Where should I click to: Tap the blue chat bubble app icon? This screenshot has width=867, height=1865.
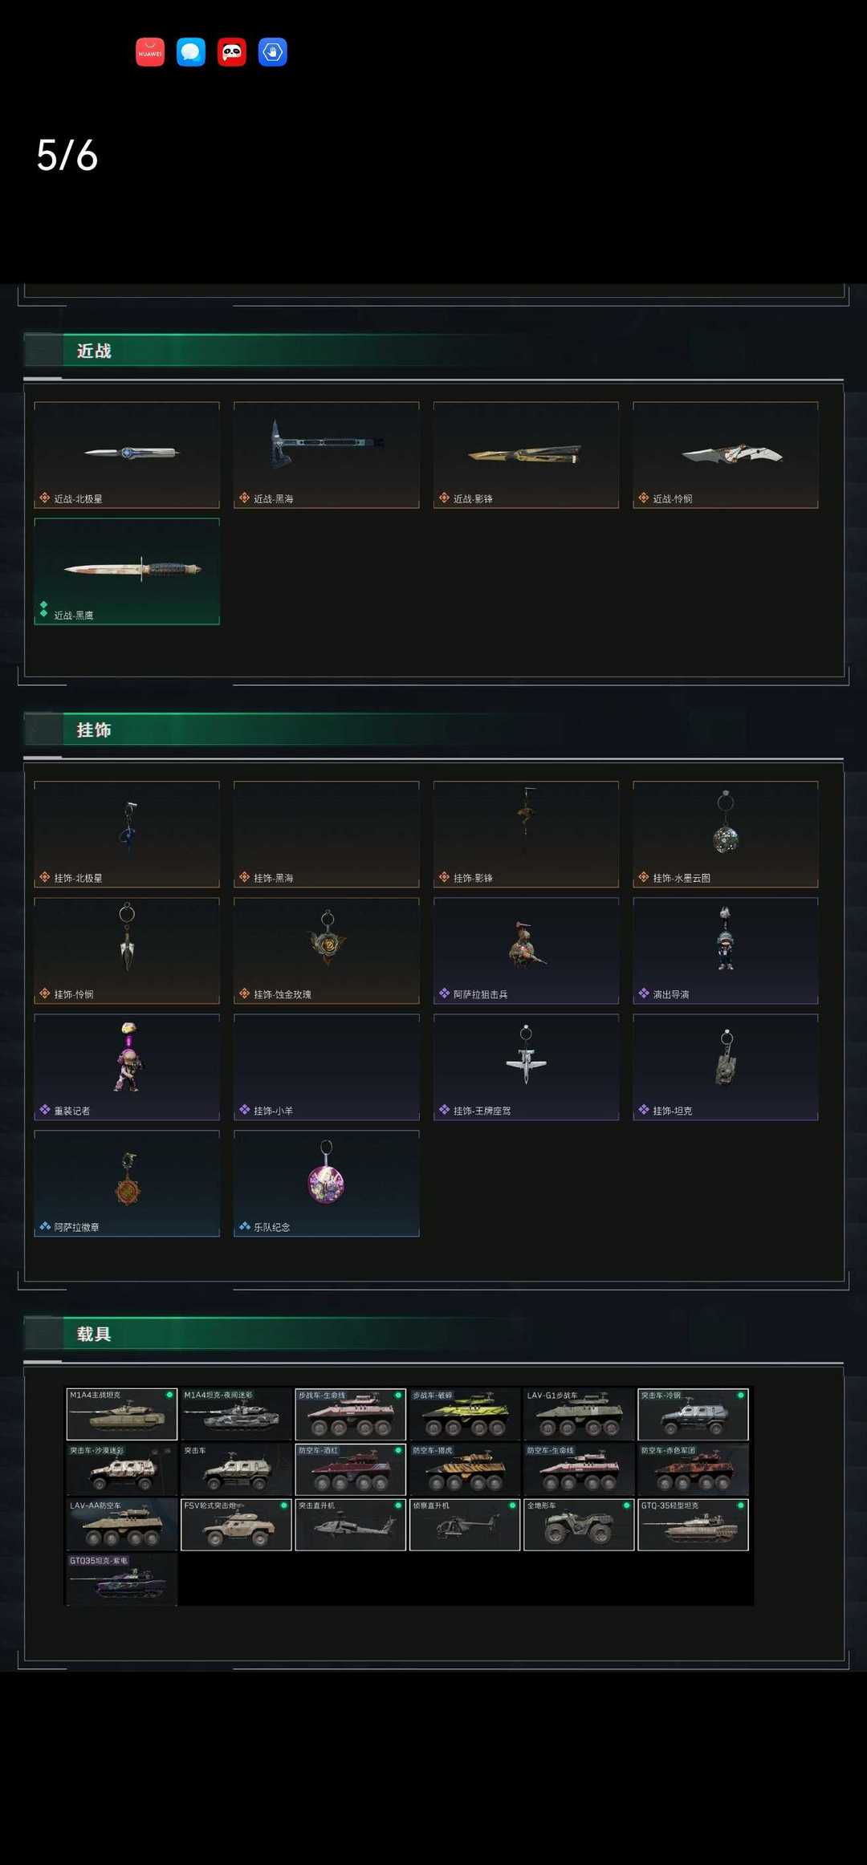coord(191,52)
